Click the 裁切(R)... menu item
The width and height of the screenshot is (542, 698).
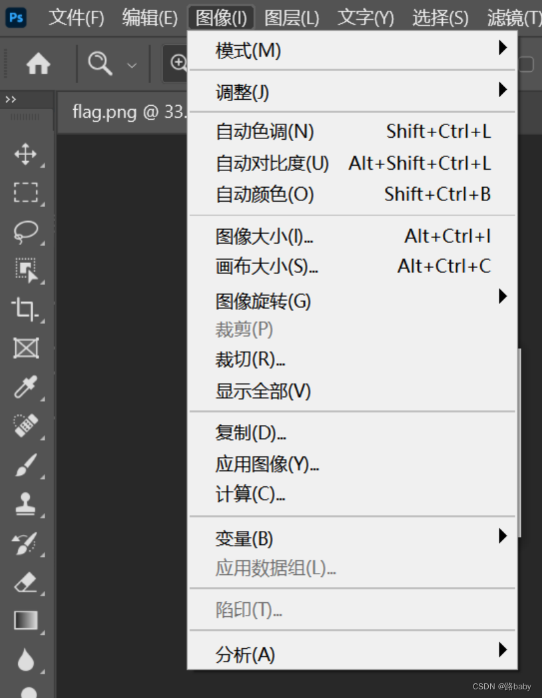pos(352,359)
